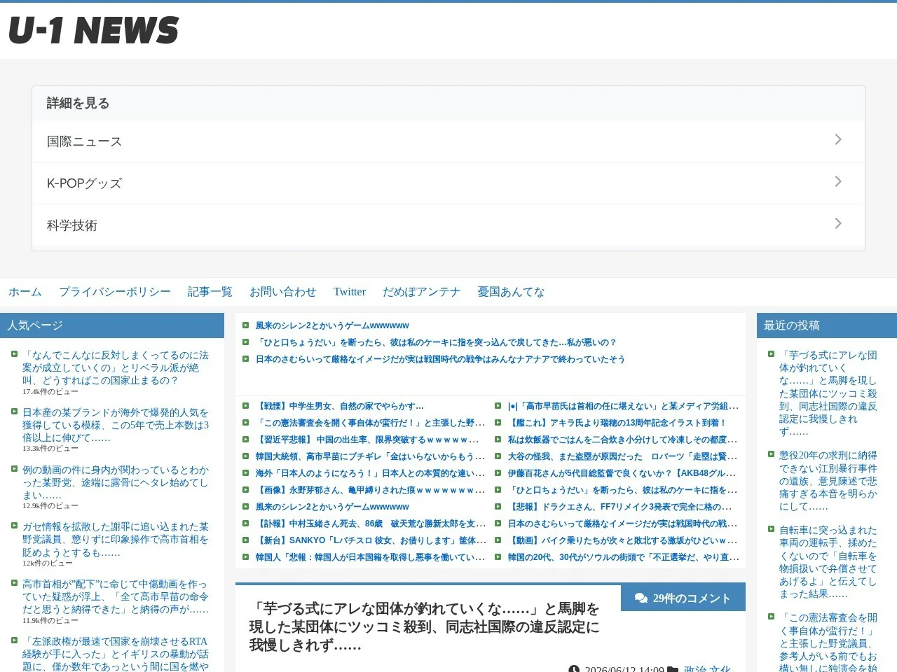
Task: Click folder icon next to 政治 category
Action: point(673,669)
